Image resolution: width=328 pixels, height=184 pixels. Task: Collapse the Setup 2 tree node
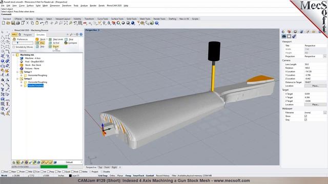click(17, 79)
